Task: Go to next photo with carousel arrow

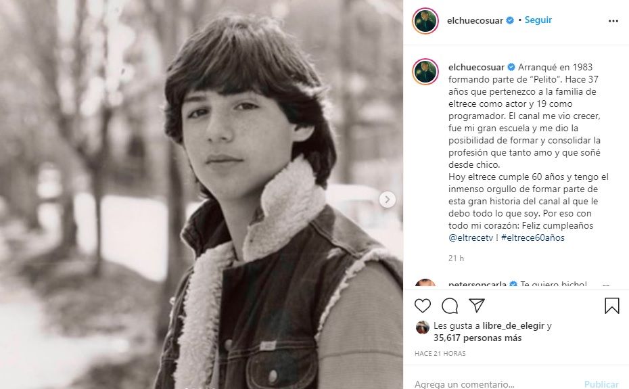Action: coord(388,199)
